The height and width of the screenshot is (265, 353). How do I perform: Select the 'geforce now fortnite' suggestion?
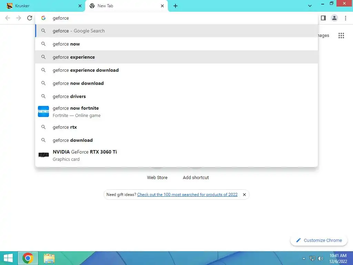[x=176, y=111]
